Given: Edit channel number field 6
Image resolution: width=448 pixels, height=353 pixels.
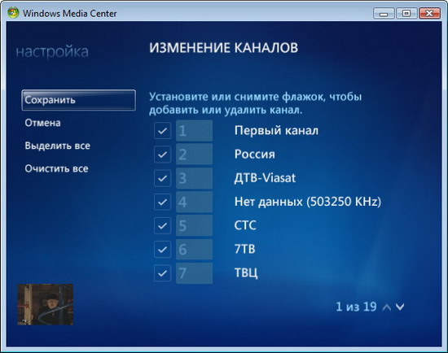Looking at the screenshot, I should pos(195,250).
